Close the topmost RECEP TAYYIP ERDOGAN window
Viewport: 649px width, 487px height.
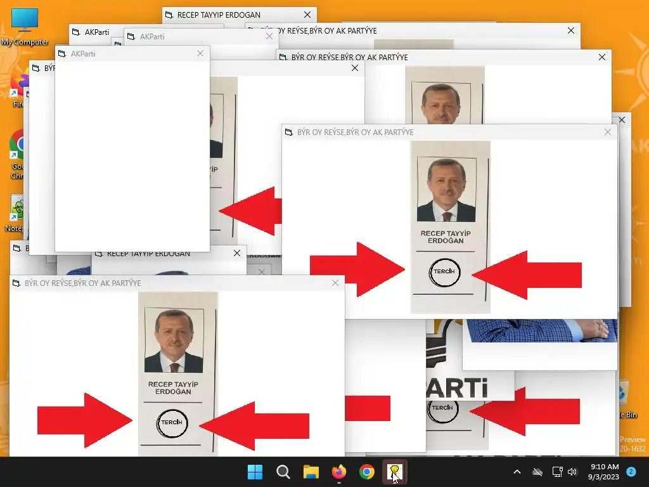click(x=307, y=15)
